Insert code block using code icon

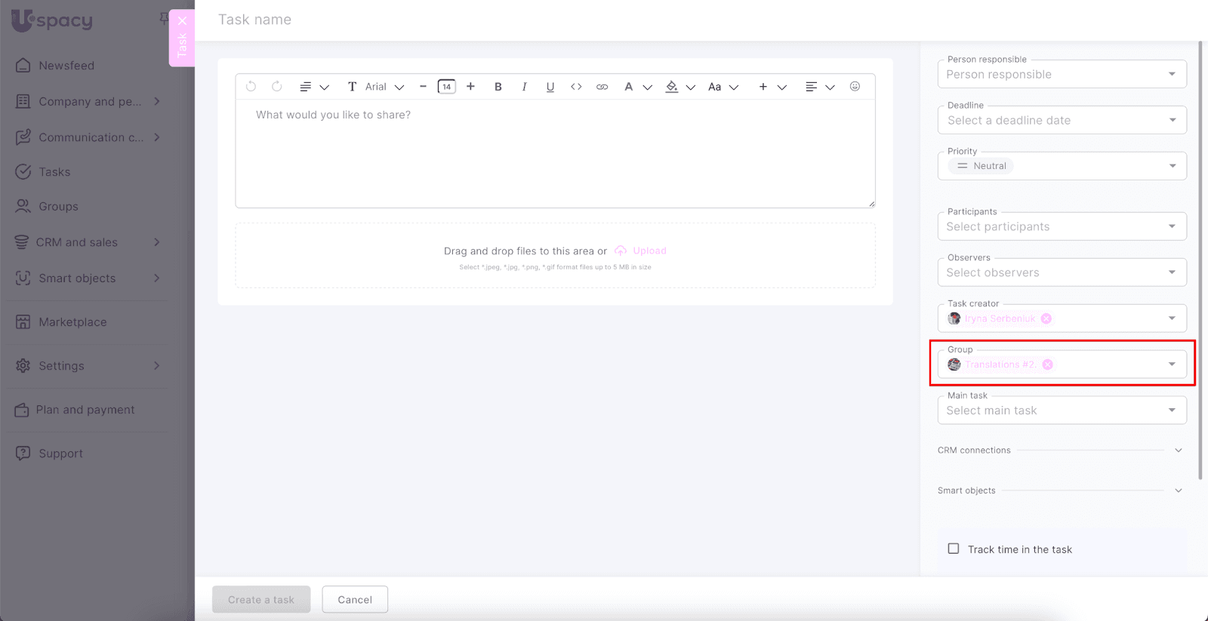click(x=576, y=87)
